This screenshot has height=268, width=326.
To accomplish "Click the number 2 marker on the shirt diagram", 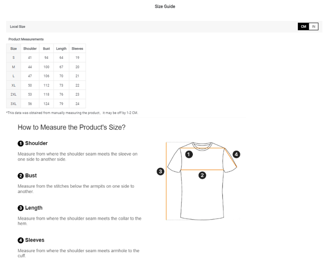I will click(202, 176).
